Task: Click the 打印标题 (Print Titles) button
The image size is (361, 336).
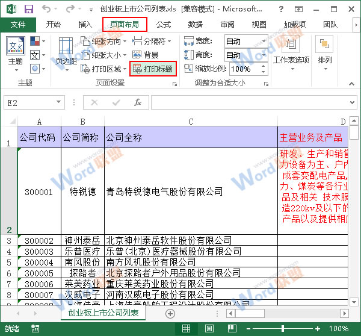Action: (x=154, y=69)
